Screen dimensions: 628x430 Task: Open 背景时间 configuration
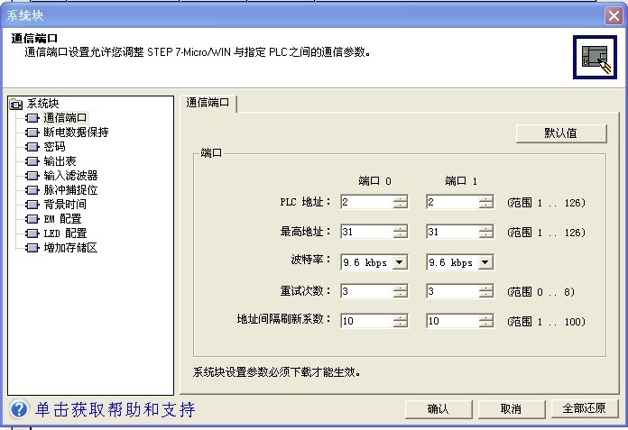tap(65, 205)
